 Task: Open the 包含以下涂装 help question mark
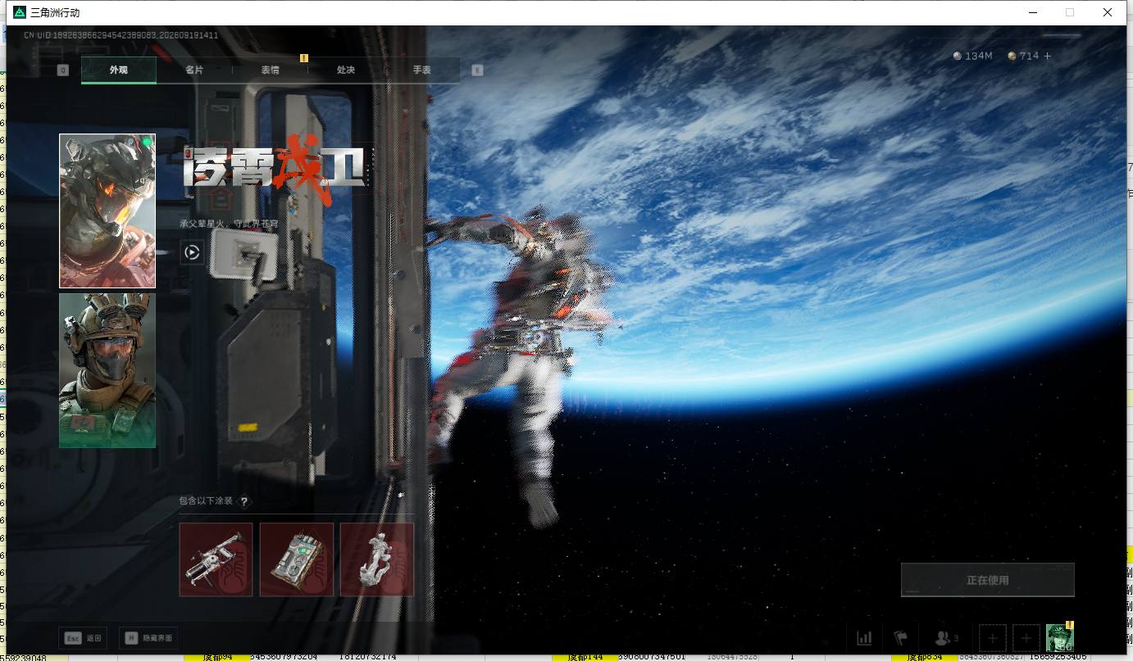coord(243,501)
